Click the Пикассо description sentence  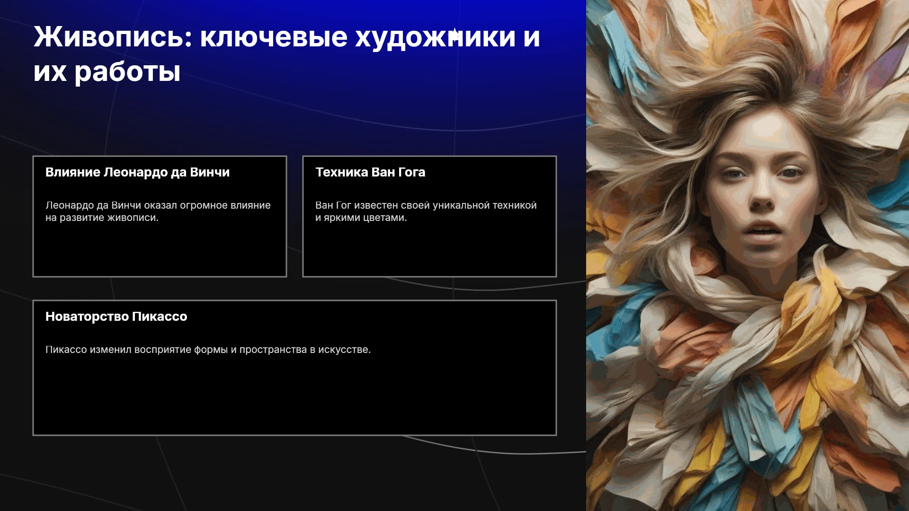click(208, 350)
